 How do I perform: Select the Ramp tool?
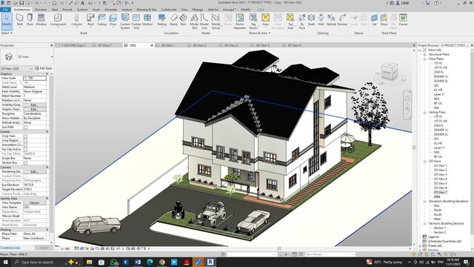click(x=173, y=20)
